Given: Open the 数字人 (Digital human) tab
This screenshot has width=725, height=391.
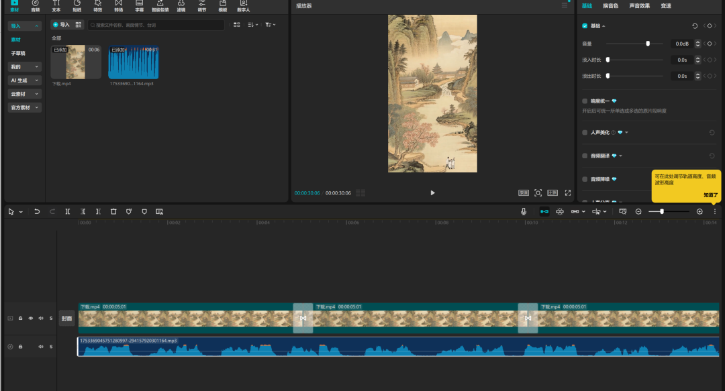Looking at the screenshot, I should 243,5.
